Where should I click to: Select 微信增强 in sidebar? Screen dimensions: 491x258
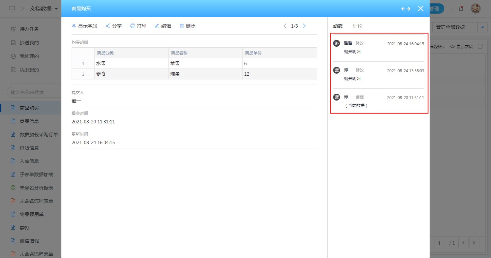[31, 241]
